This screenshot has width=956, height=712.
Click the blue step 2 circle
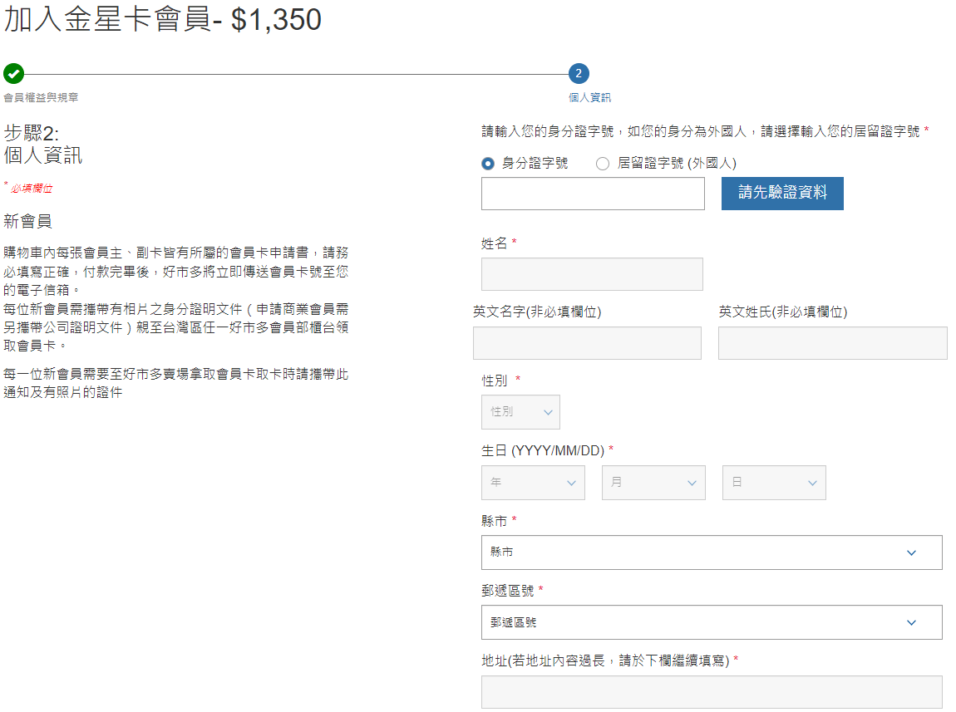(x=579, y=74)
